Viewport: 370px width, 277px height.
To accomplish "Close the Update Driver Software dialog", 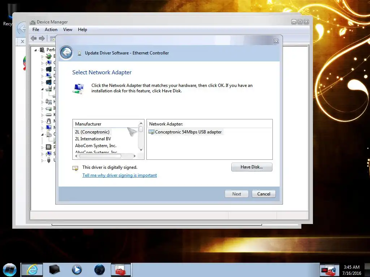I will click(x=276, y=41).
